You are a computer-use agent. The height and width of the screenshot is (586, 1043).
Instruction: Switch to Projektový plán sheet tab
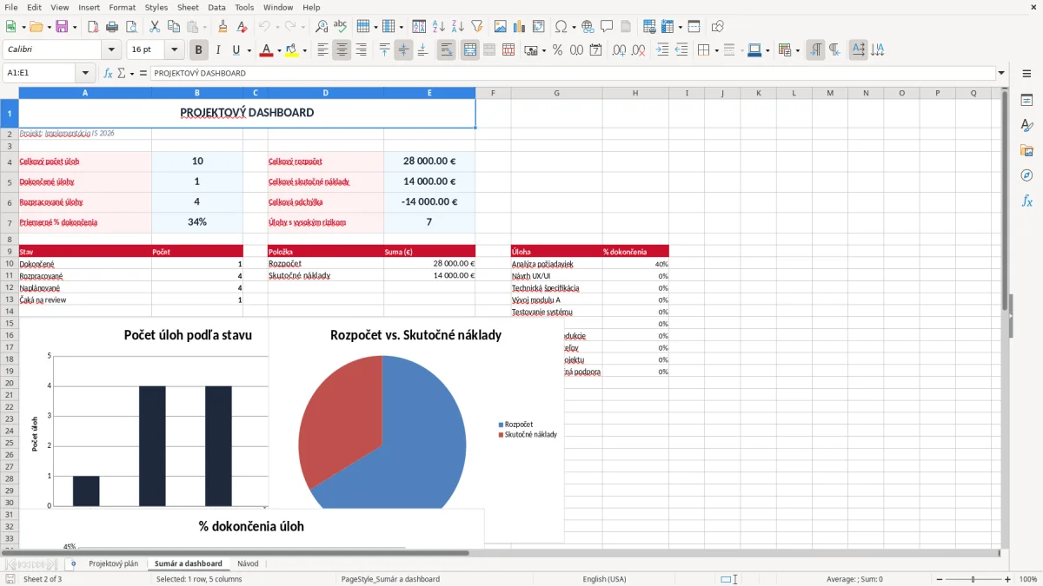(x=113, y=563)
